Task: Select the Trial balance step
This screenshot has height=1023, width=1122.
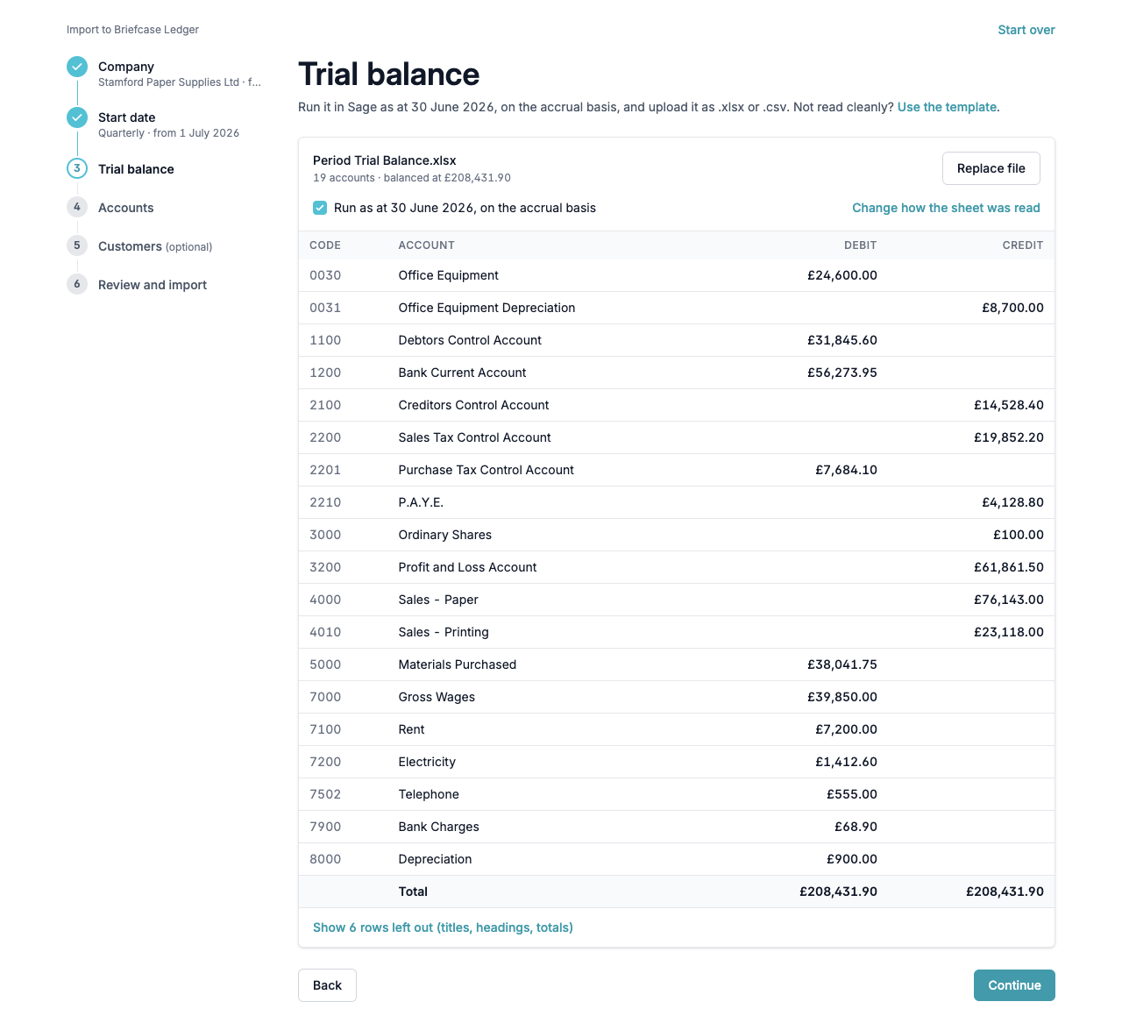Action: pos(136,169)
